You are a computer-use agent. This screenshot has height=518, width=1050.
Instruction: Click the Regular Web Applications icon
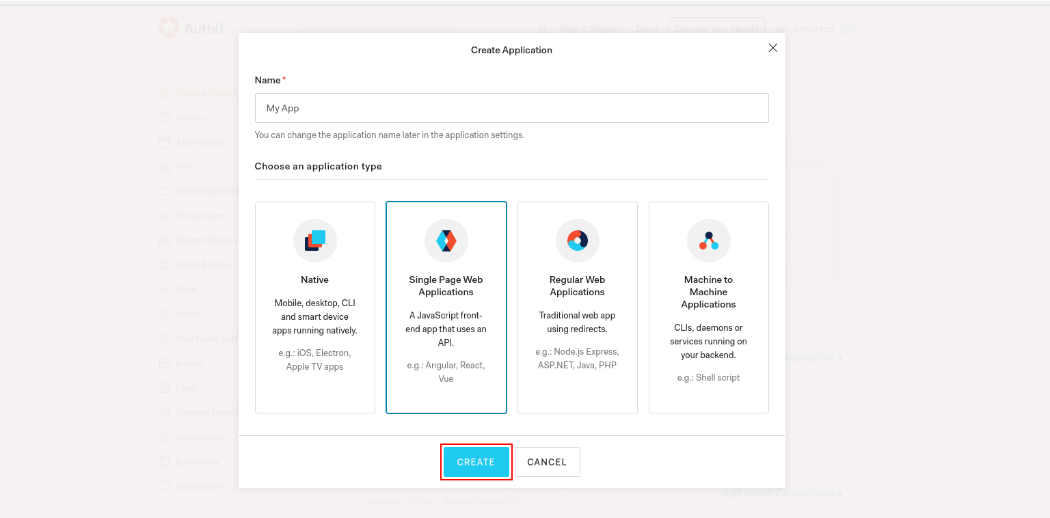578,241
